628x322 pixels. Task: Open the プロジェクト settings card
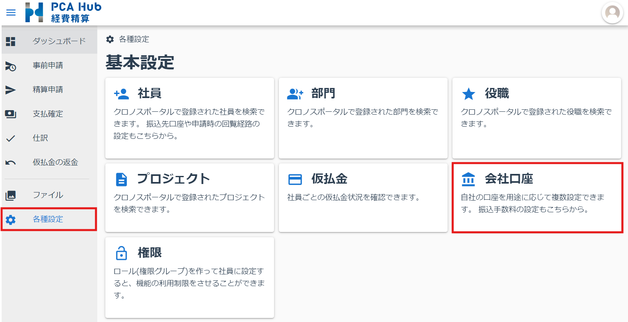(190, 198)
